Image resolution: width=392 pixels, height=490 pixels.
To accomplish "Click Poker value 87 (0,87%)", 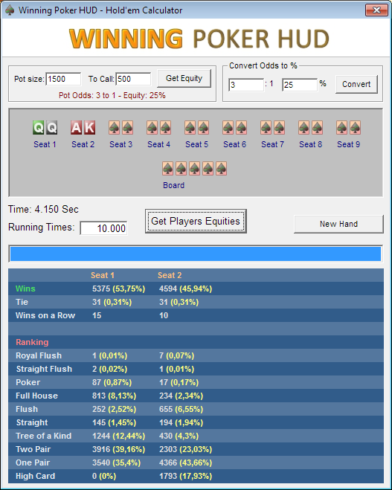I will (x=112, y=382).
